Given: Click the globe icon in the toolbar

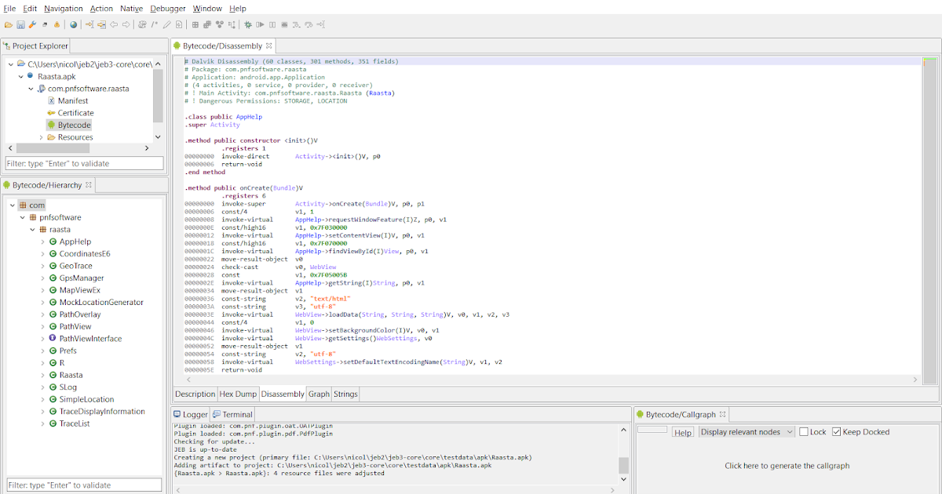Looking at the screenshot, I should [73, 24].
